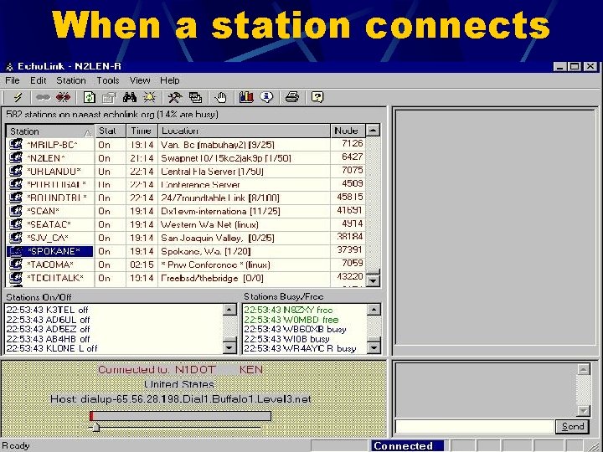Click Stations On/Off log scroll up arrow

[229, 310]
